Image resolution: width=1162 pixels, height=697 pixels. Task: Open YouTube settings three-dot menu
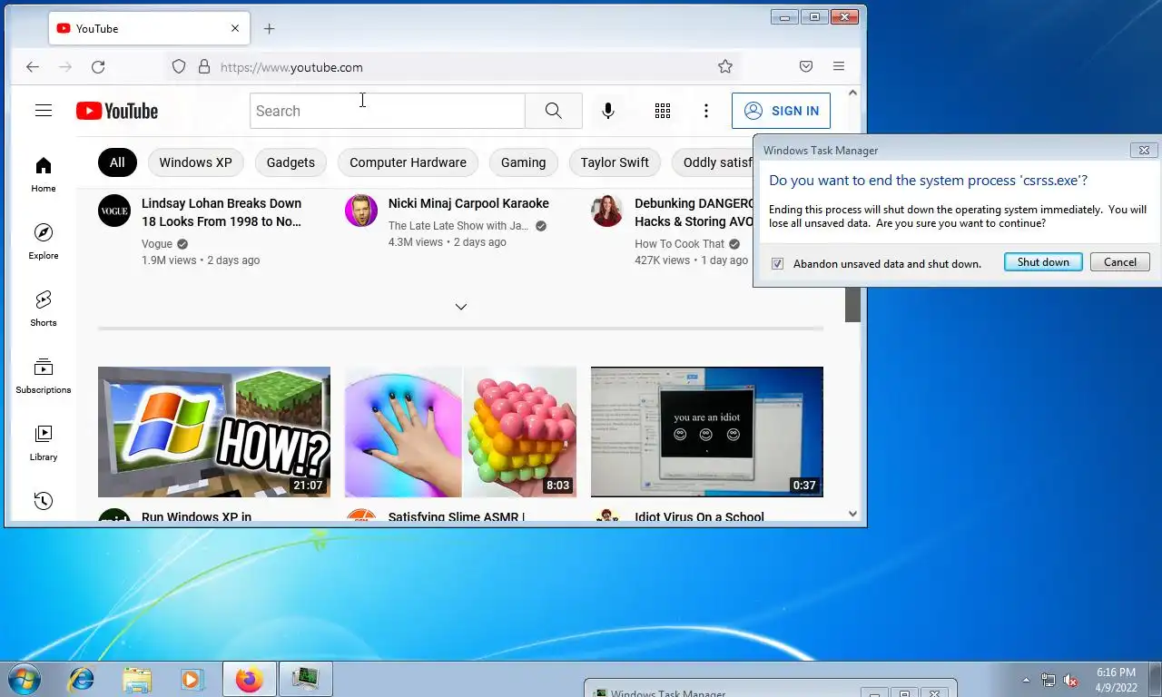(706, 111)
